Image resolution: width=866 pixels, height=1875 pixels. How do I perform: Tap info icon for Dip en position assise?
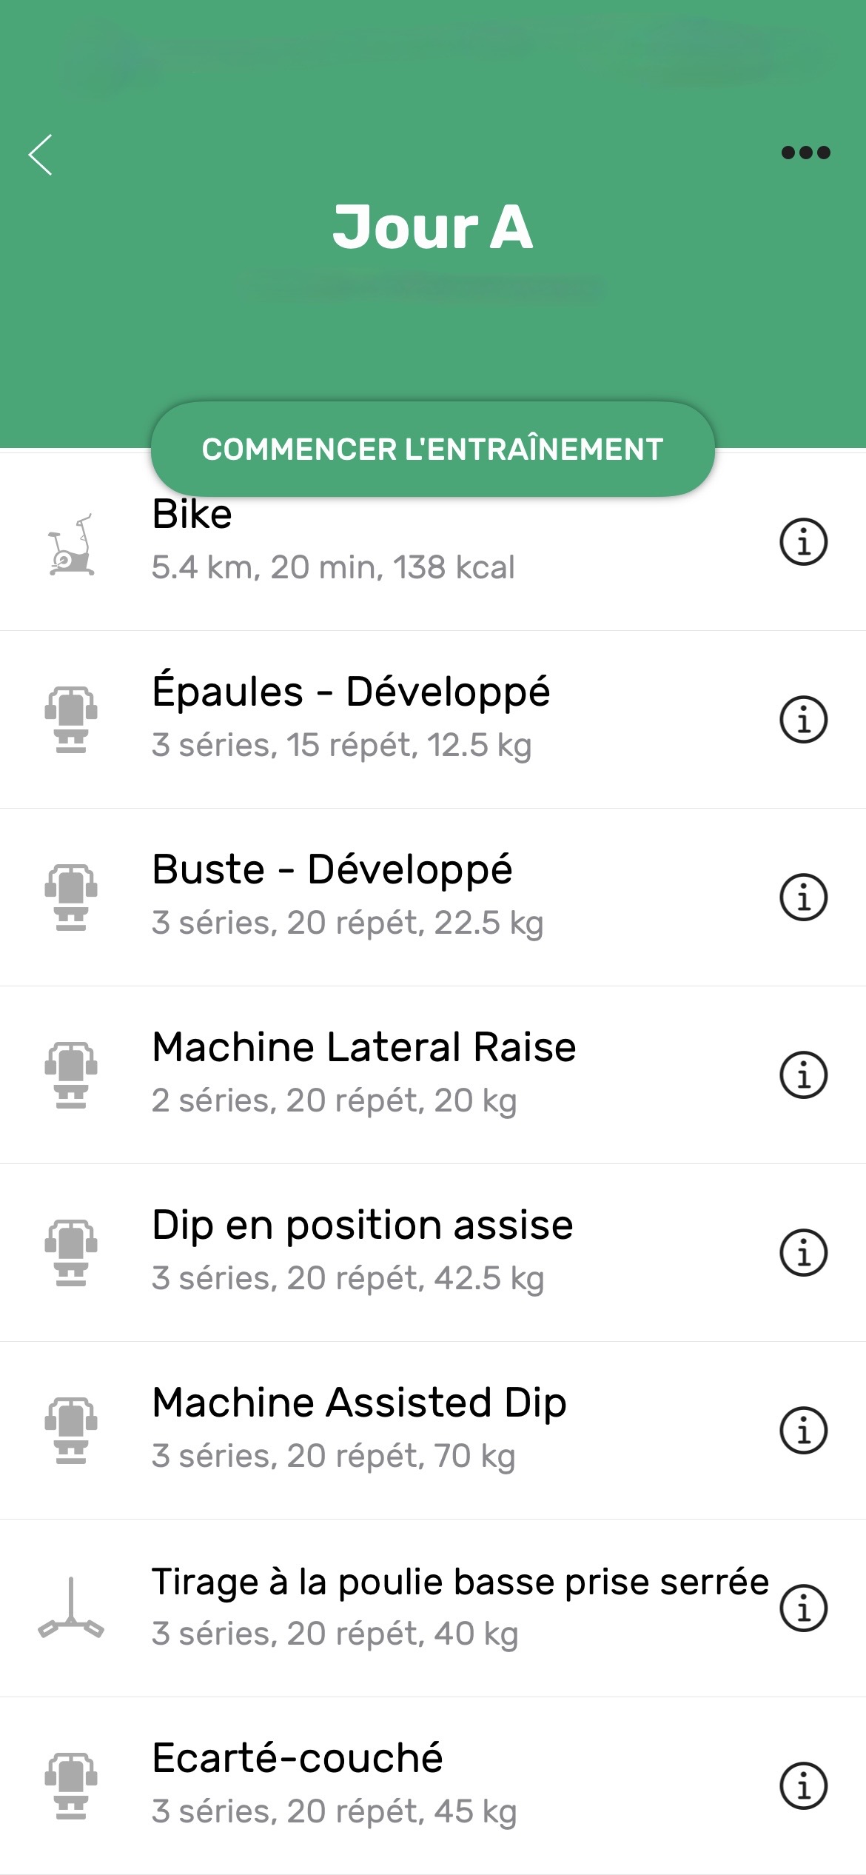coord(803,1252)
